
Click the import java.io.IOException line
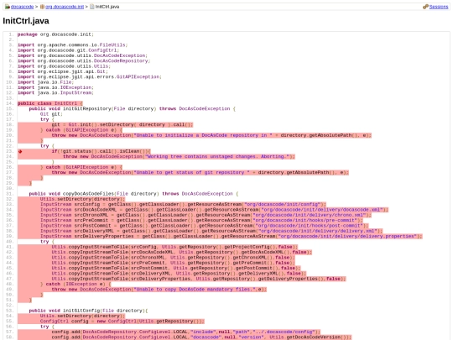pos(55,87)
